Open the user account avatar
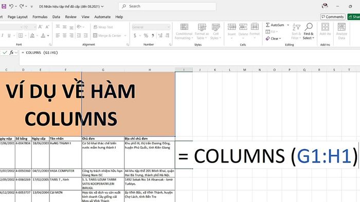The height and width of the screenshot is (202, 360). (x=325, y=6)
